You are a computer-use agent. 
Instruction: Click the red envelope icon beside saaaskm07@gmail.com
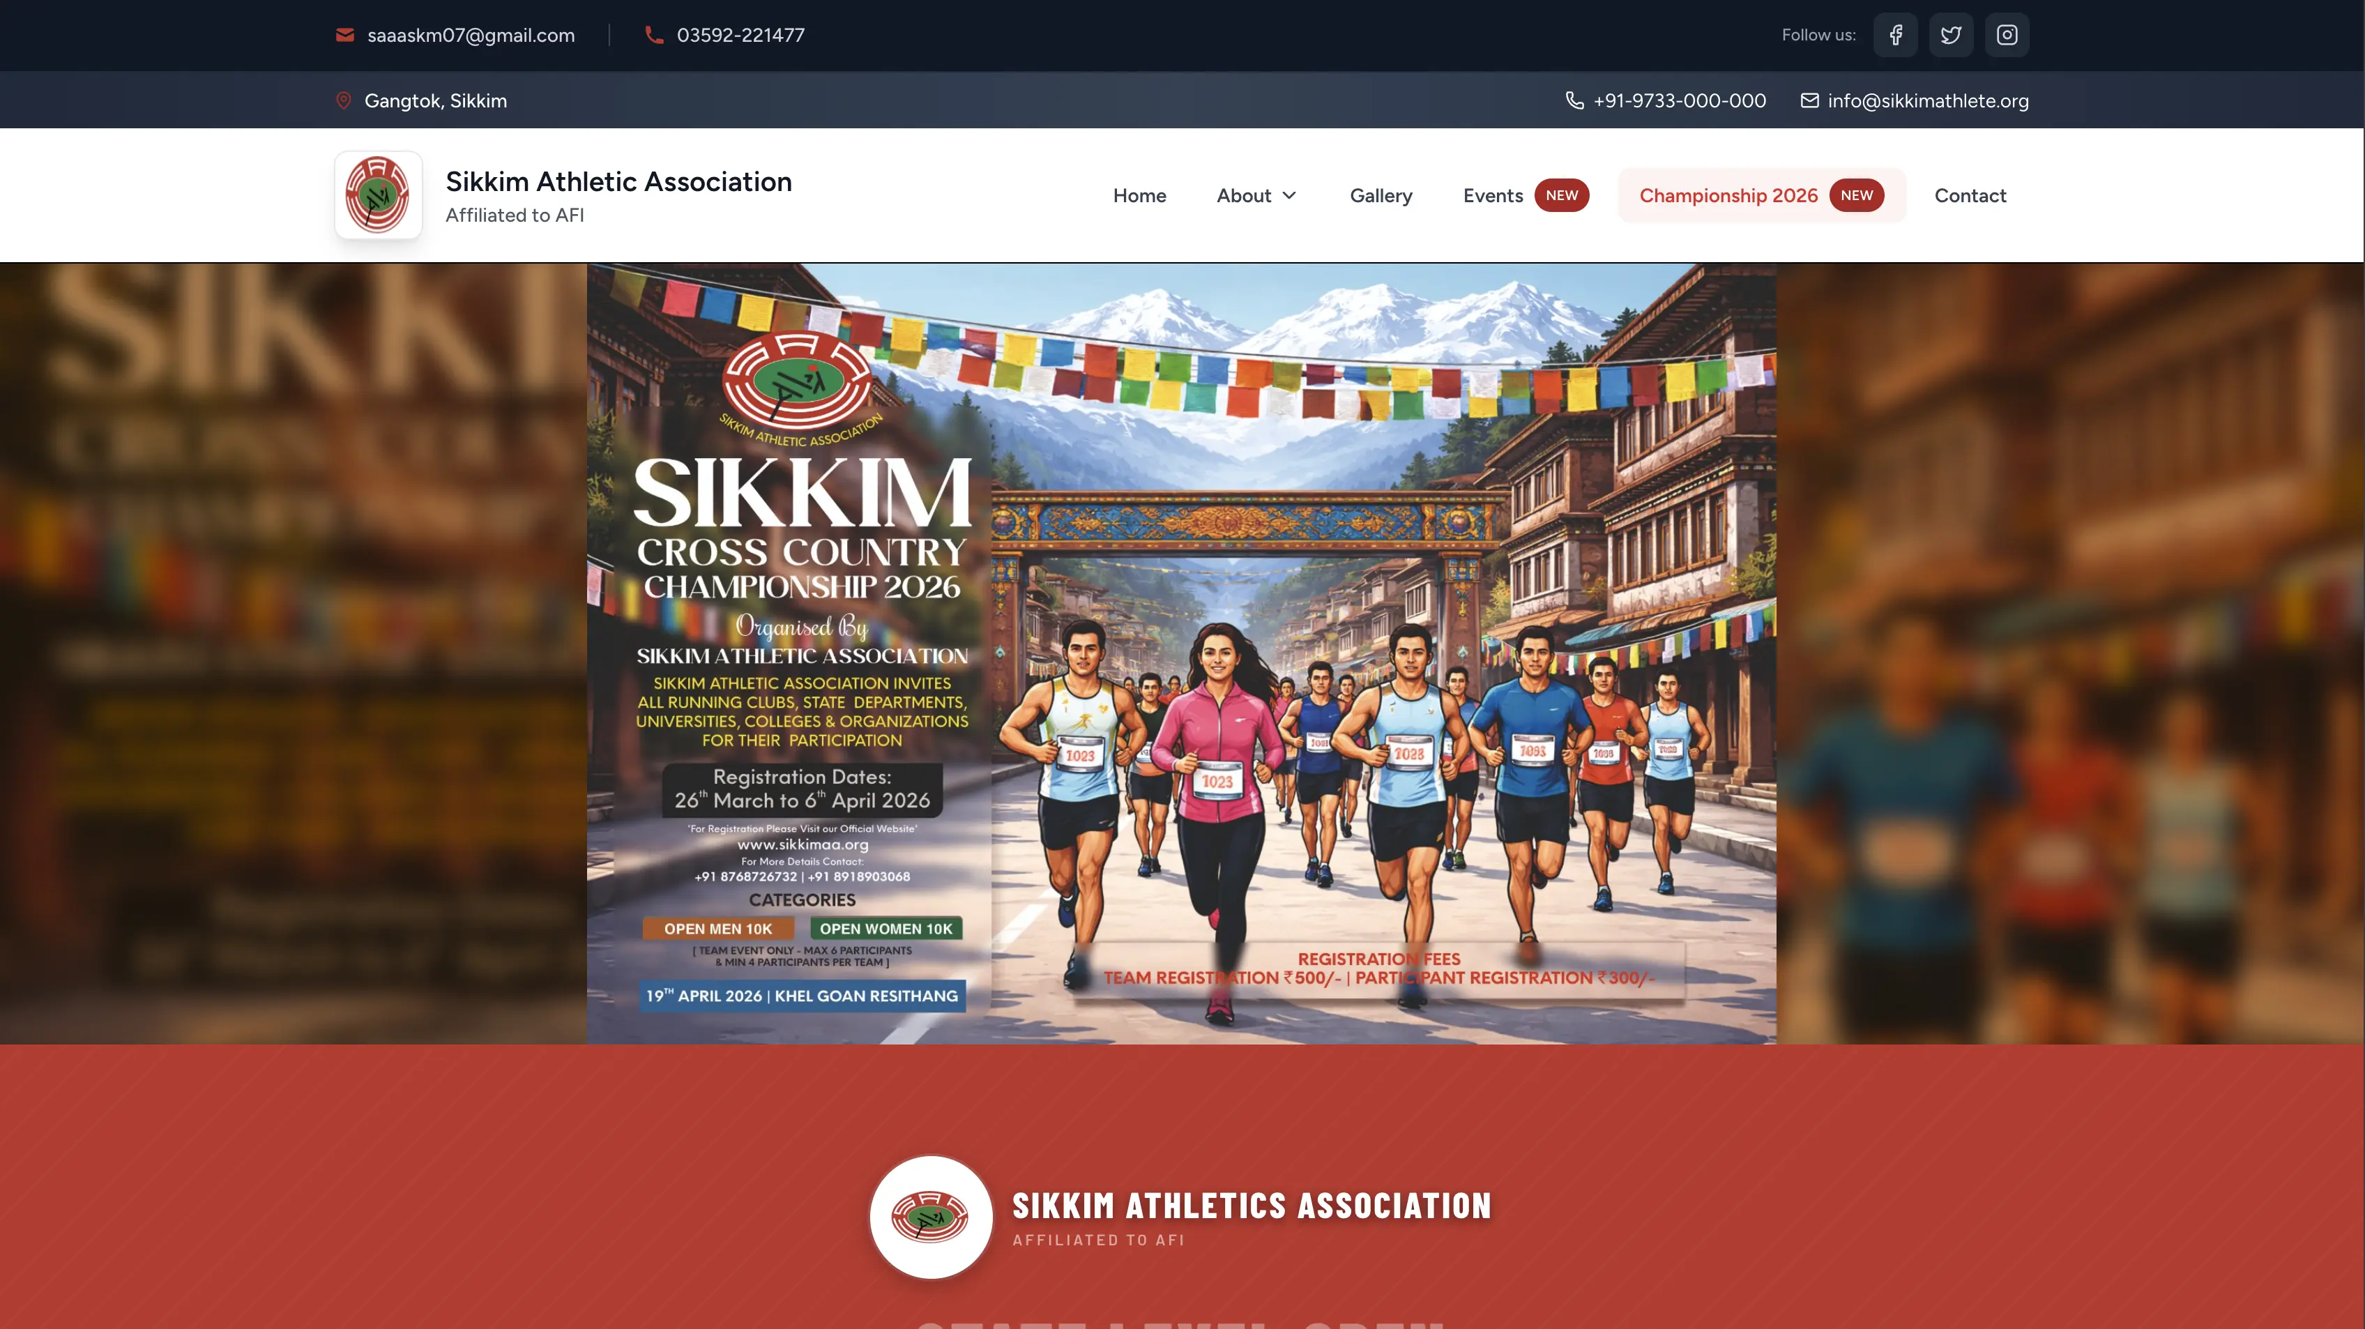[x=345, y=35]
